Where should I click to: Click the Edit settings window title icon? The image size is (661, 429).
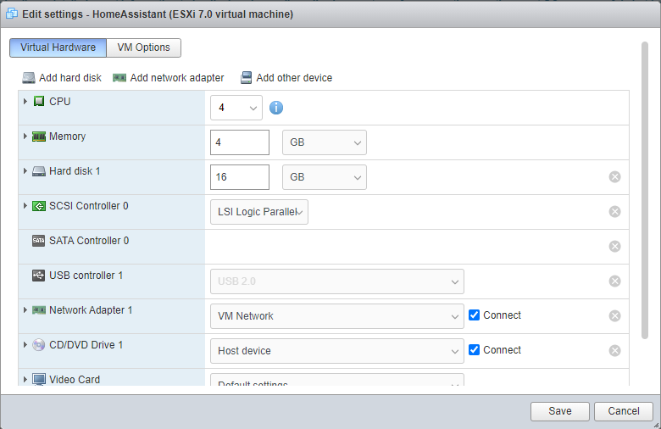pyautogui.click(x=12, y=14)
